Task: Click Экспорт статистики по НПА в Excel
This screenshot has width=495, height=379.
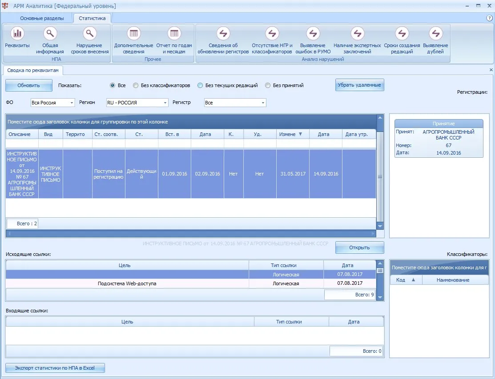Action: tap(55, 367)
